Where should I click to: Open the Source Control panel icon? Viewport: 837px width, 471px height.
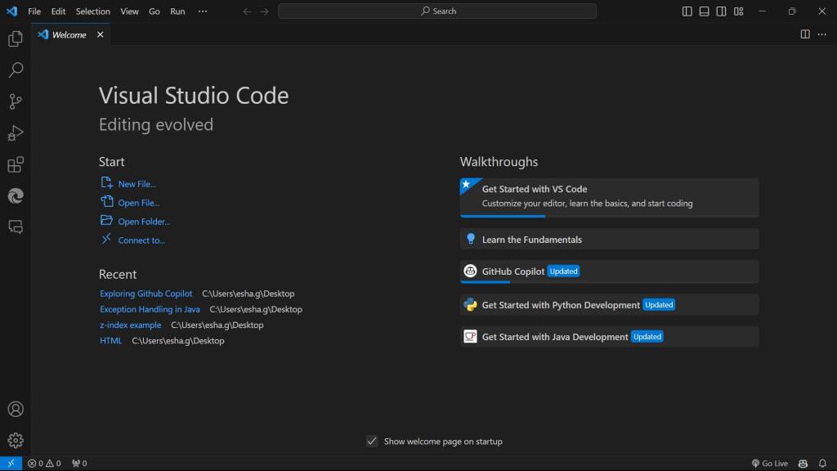coord(15,101)
